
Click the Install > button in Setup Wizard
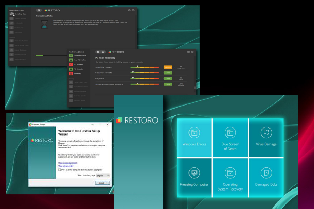point(102,183)
